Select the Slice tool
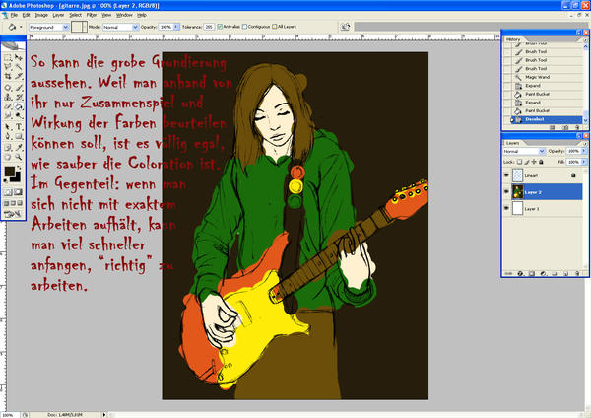This screenshot has height=418, width=591. (x=18, y=76)
